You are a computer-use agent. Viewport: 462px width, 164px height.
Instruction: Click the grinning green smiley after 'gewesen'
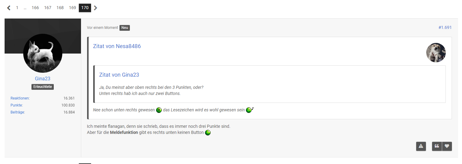click(x=159, y=110)
